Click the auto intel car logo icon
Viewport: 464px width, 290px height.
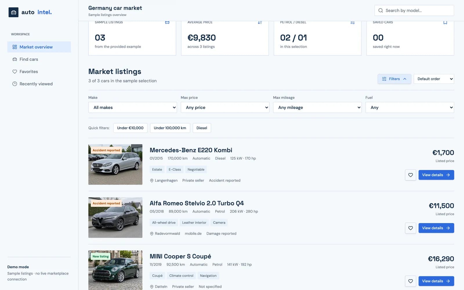[x=13, y=12]
